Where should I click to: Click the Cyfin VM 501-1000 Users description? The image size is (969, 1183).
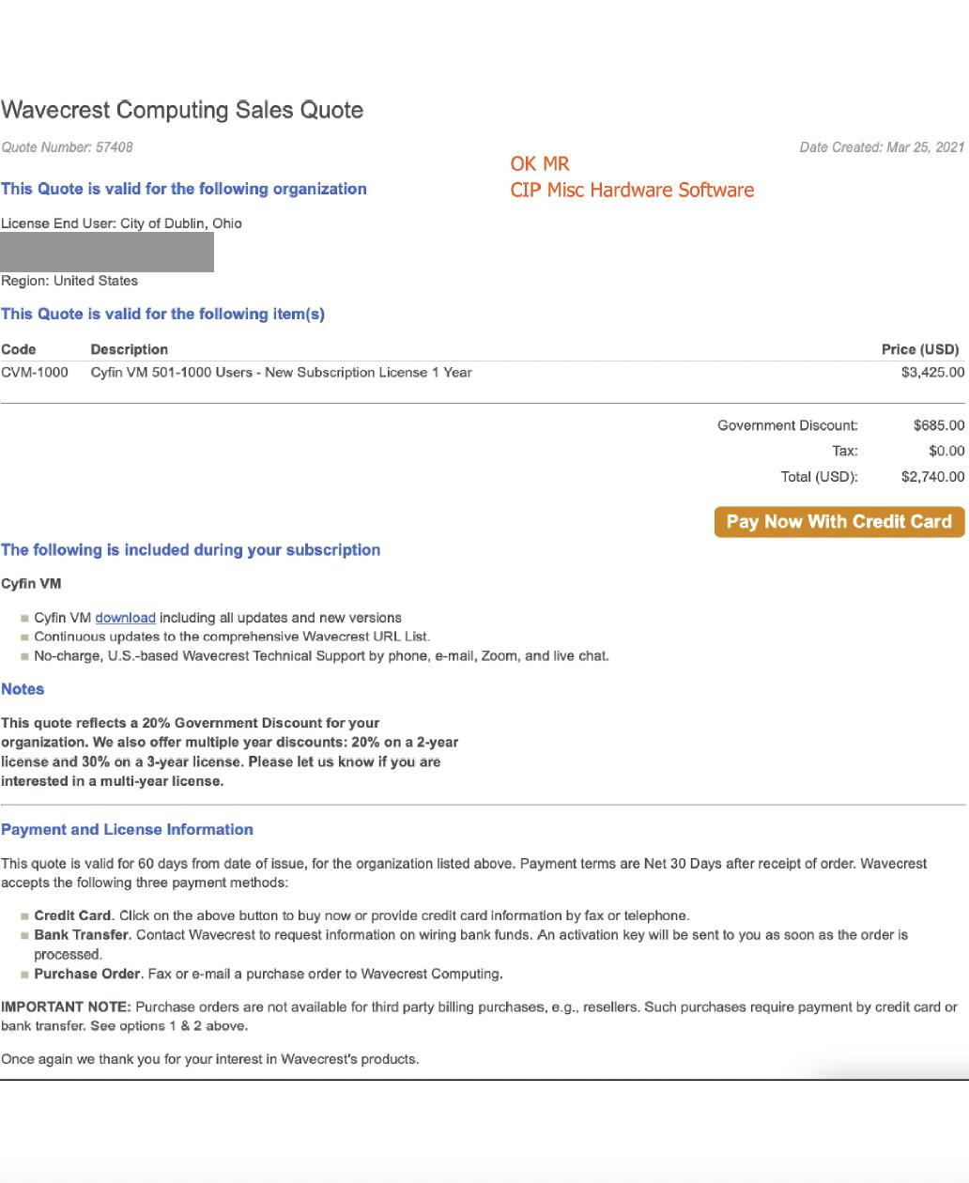point(281,373)
